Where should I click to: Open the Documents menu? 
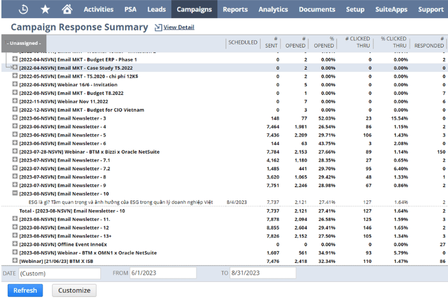pos(317,10)
